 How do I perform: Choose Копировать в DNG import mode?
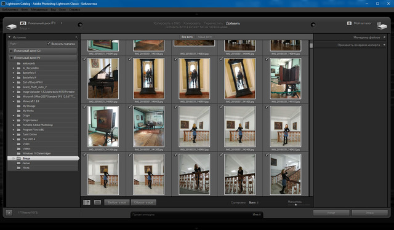pos(167,23)
